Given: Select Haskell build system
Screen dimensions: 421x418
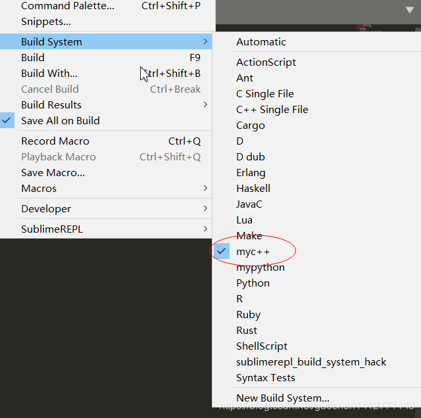Looking at the screenshot, I should pyautogui.click(x=316, y=189).
